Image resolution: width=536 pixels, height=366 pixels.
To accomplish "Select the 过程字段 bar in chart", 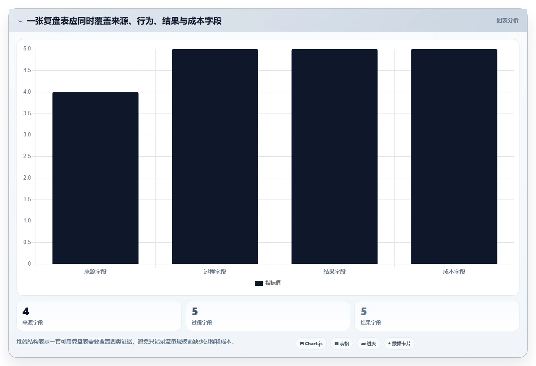I will pyautogui.click(x=215, y=156).
